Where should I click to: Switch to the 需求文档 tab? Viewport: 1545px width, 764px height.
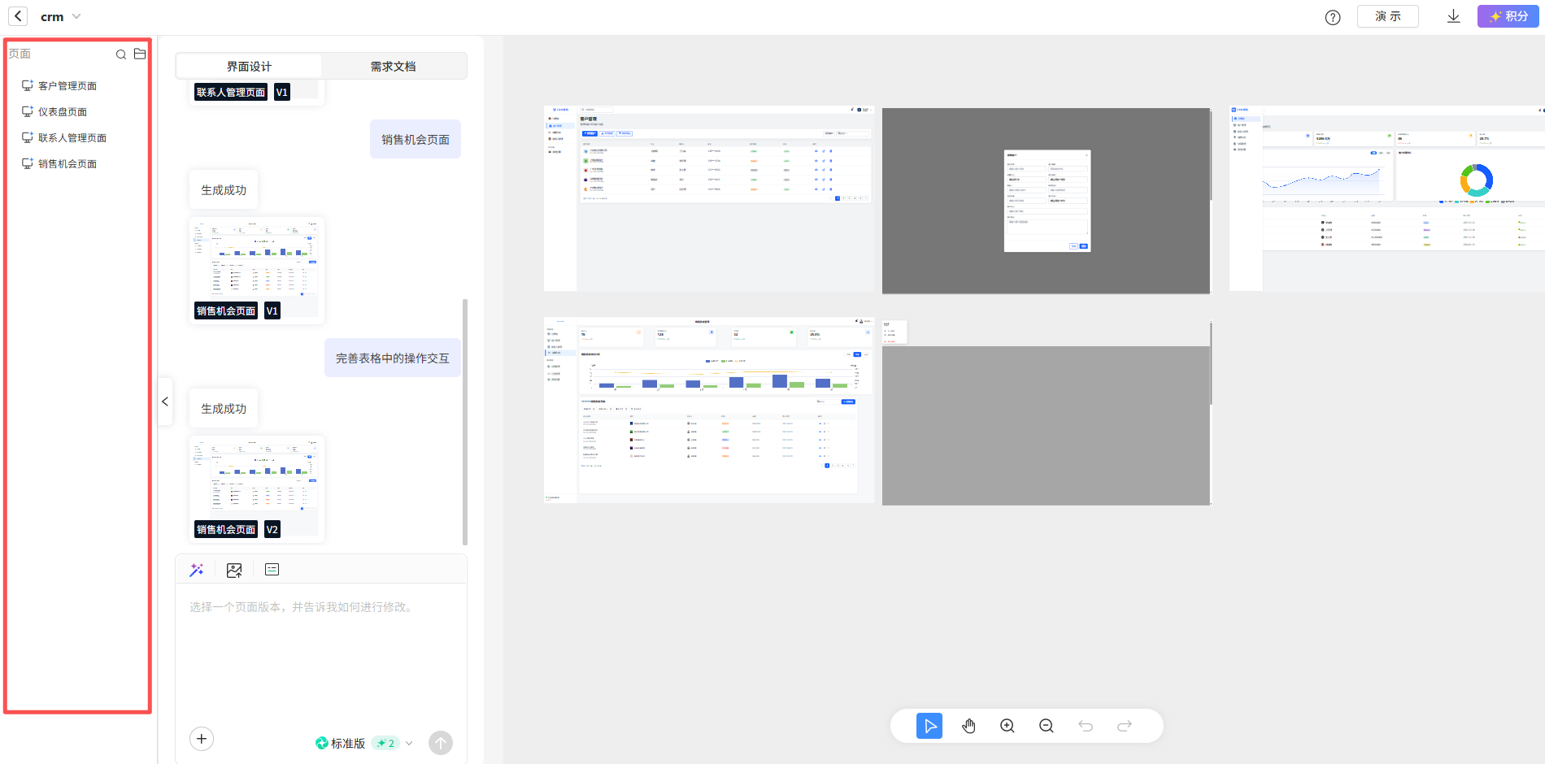click(x=393, y=67)
